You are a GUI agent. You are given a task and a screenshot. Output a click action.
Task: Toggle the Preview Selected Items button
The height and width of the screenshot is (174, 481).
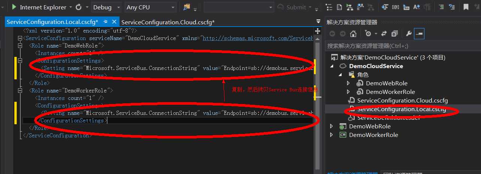coord(419,34)
